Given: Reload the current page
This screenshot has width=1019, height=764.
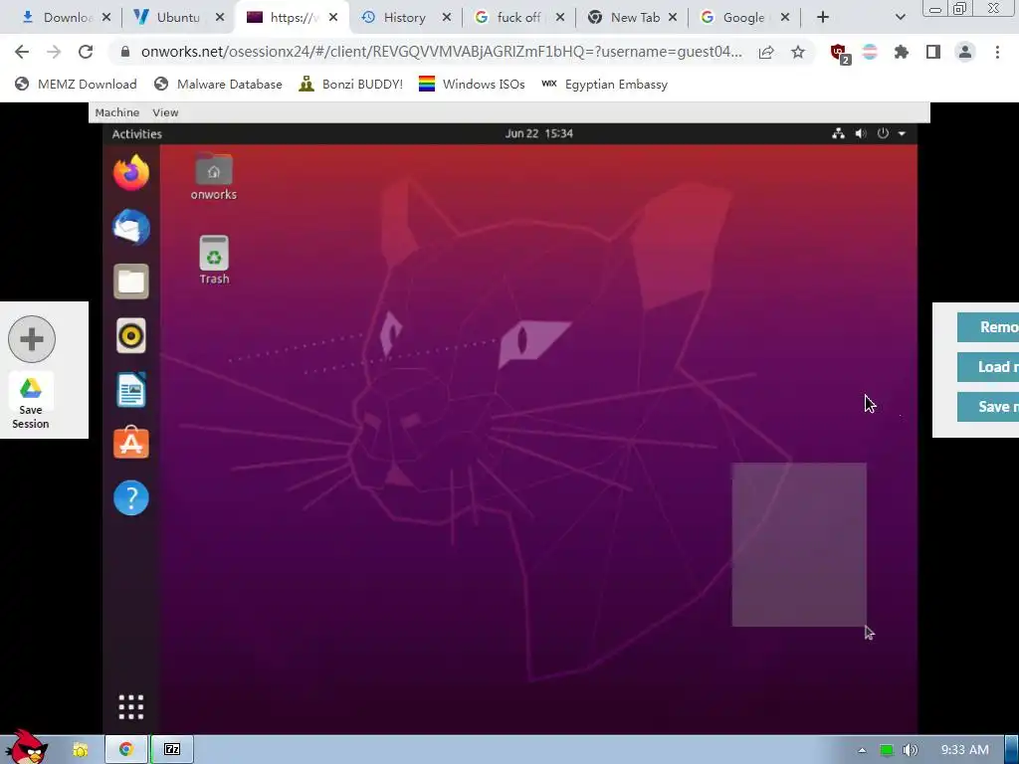Looking at the screenshot, I should [x=86, y=52].
